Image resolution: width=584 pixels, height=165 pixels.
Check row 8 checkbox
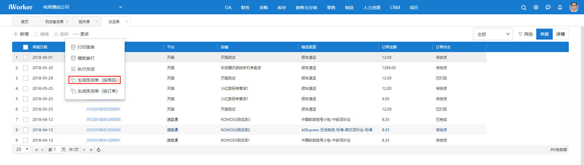pyautogui.click(x=26, y=130)
